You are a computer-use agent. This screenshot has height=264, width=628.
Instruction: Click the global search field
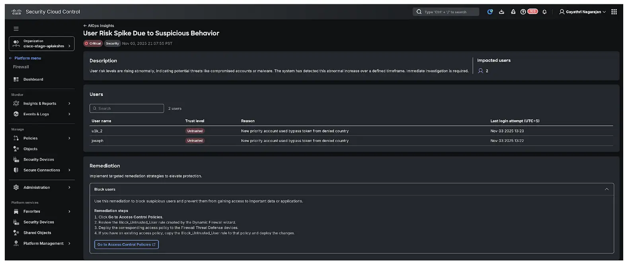tap(446, 12)
